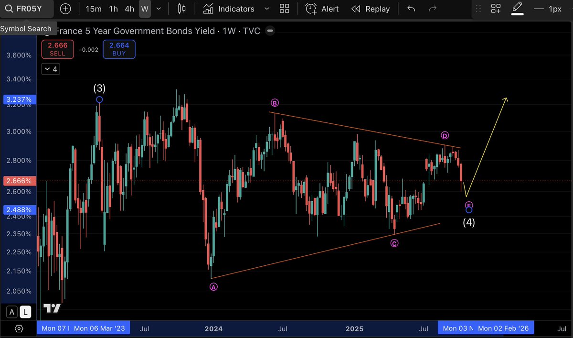Switch to the 1h timeframe tab
Image resolution: width=573 pixels, height=338 pixels.
click(x=113, y=8)
